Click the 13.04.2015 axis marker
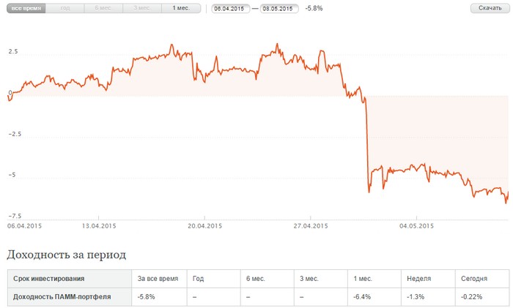This screenshot has height=308, width=513. (99, 225)
